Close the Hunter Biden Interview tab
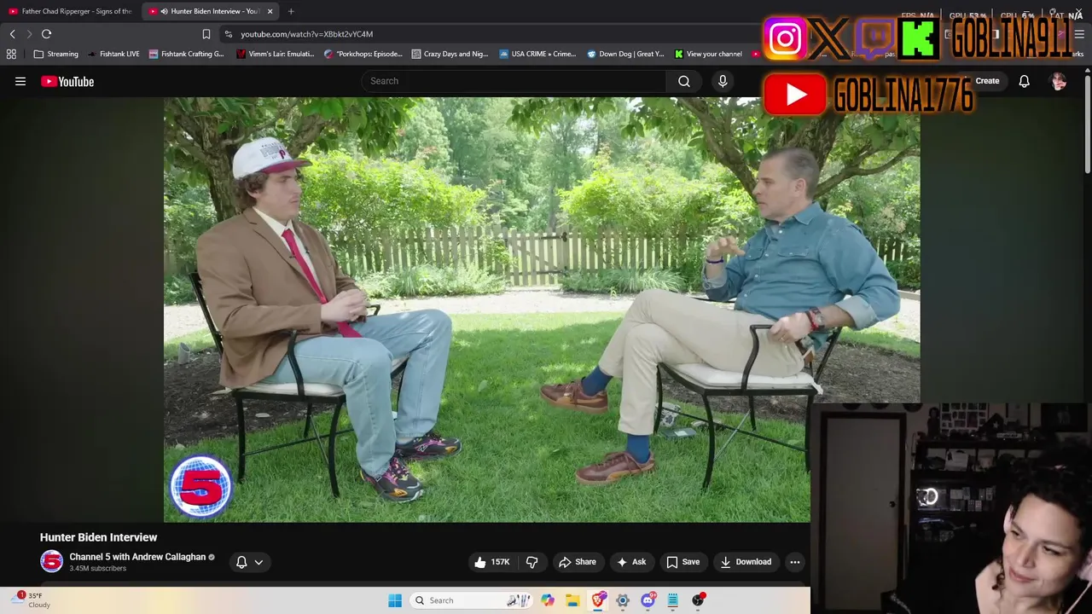The image size is (1092, 614). 270,11
